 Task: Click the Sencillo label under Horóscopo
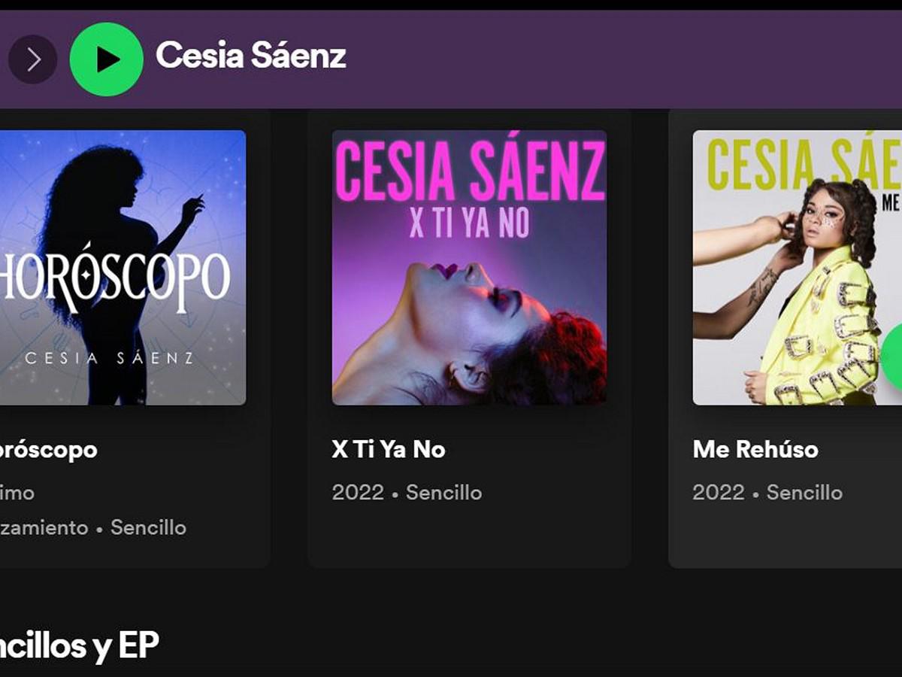[x=147, y=527]
